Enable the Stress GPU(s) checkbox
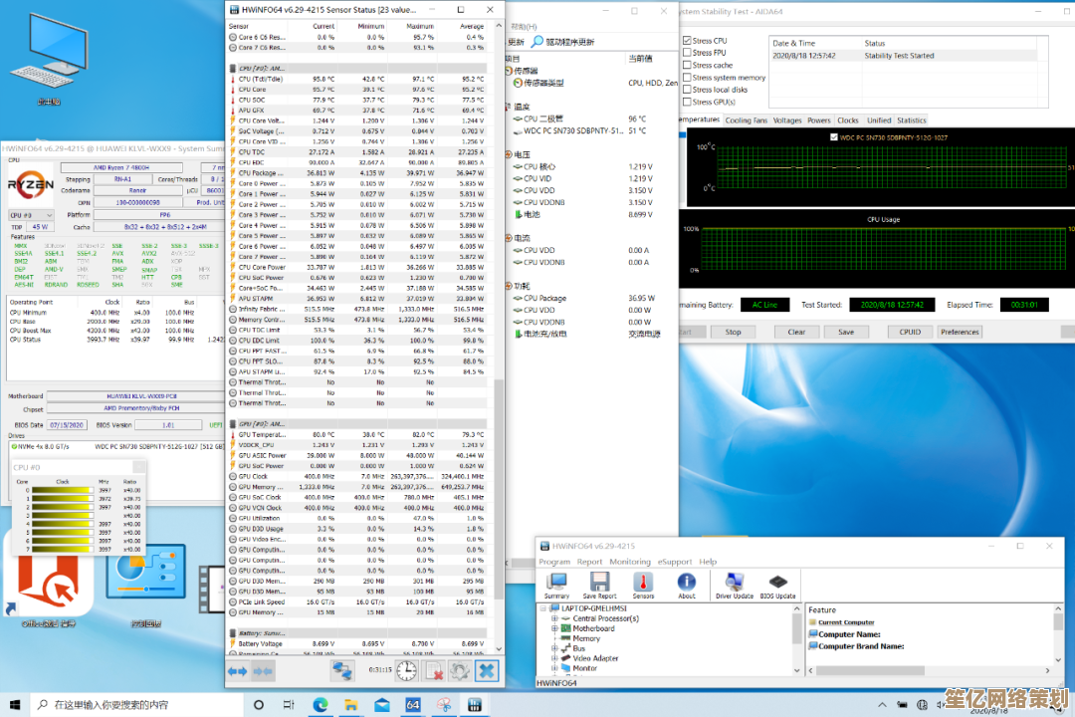Screen dimensions: 1075x717 pos(687,102)
